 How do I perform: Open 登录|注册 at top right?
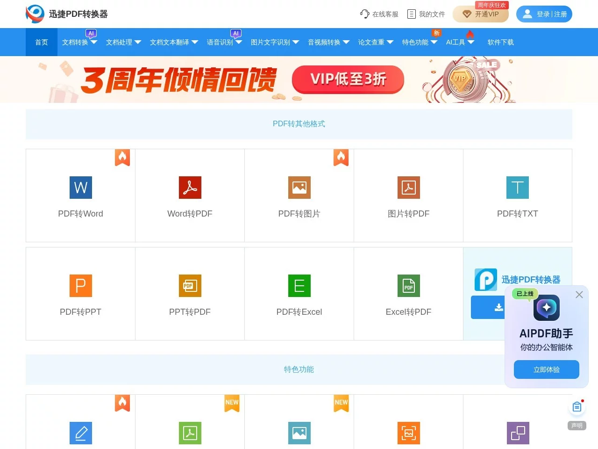coord(544,14)
